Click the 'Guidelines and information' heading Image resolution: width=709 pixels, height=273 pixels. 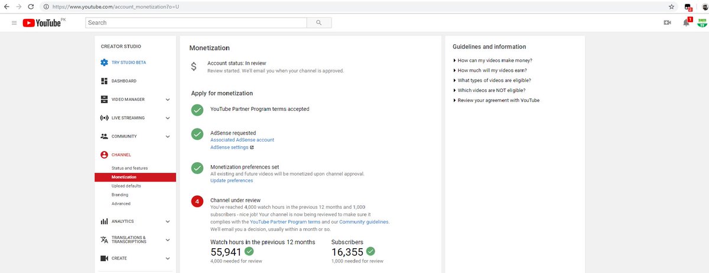[x=489, y=47]
